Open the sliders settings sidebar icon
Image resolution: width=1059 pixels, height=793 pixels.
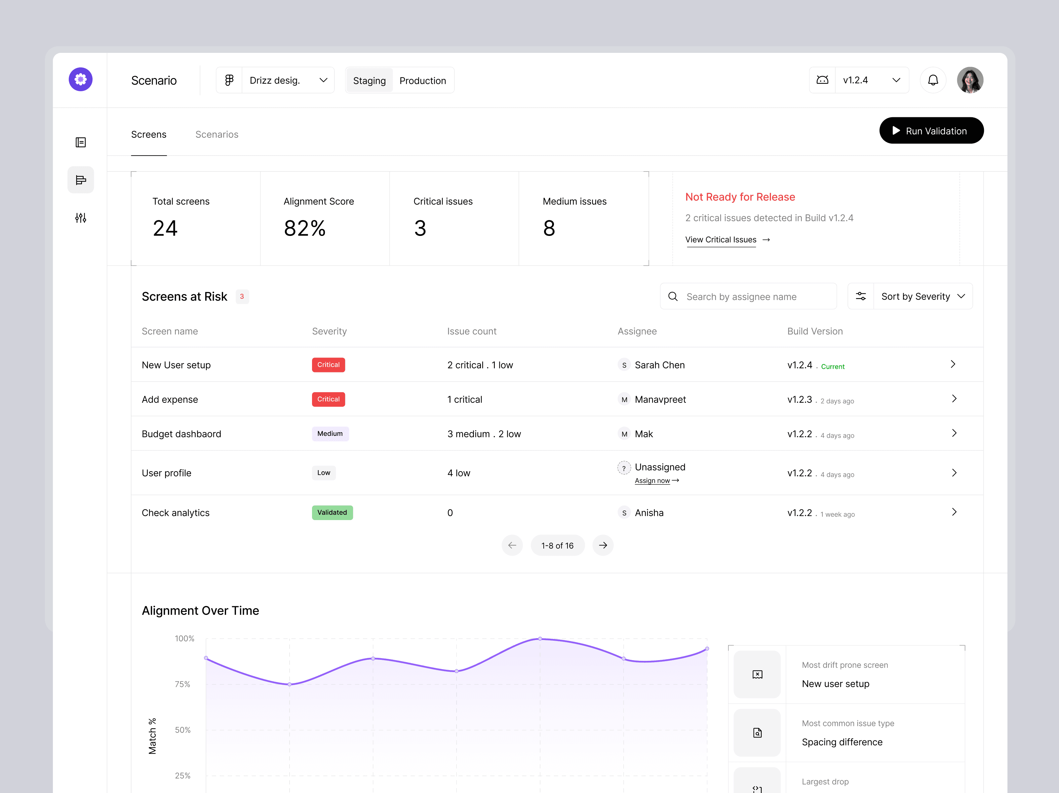click(x=80, y=218)
